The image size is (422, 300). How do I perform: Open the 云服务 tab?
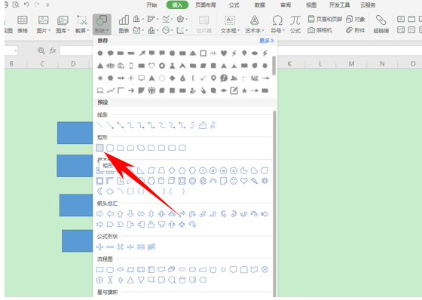(x=368, y=5)
